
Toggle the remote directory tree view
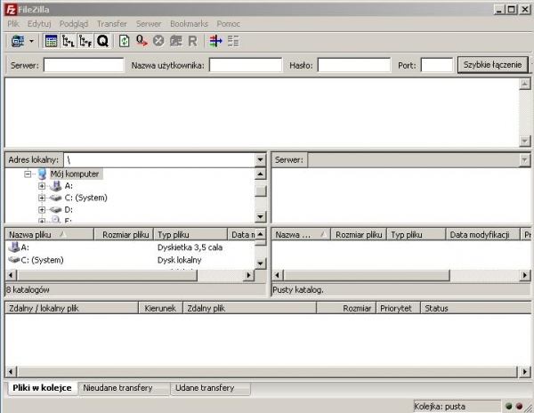tap(85, 41)
